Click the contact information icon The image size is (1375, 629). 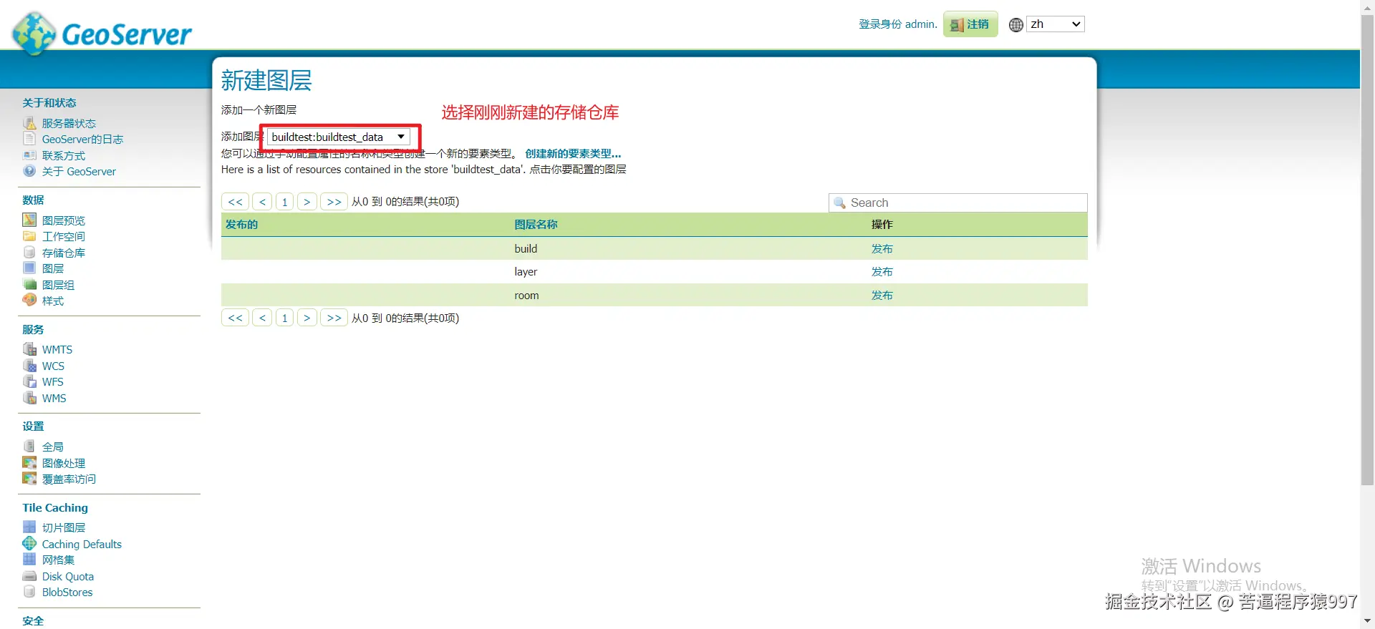click(29, 155)
